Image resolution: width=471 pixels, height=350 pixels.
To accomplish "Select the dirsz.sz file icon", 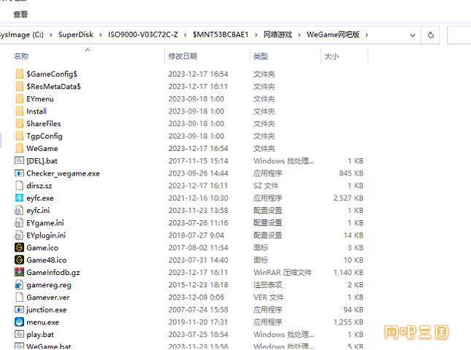I will [19, 186].
